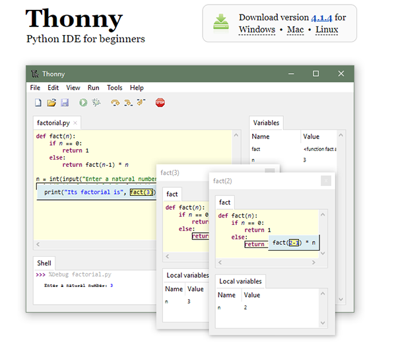This screenshot has height=351, width=396.
Task: Click the Open file folder icon
Action: coord(51,103)
